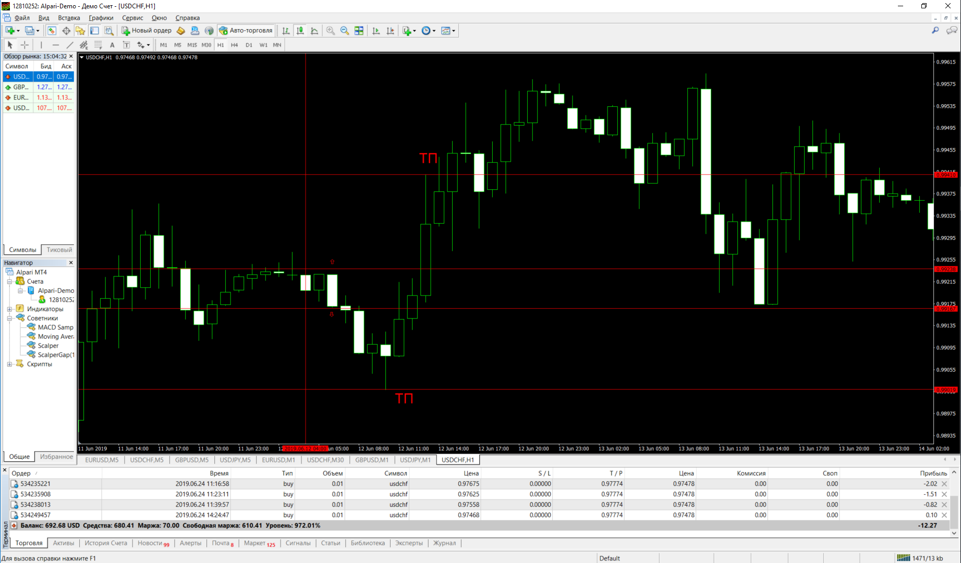Viewport: 961px width, 563px height.
Task: Switch timeframe to H4
Action: 235,45
